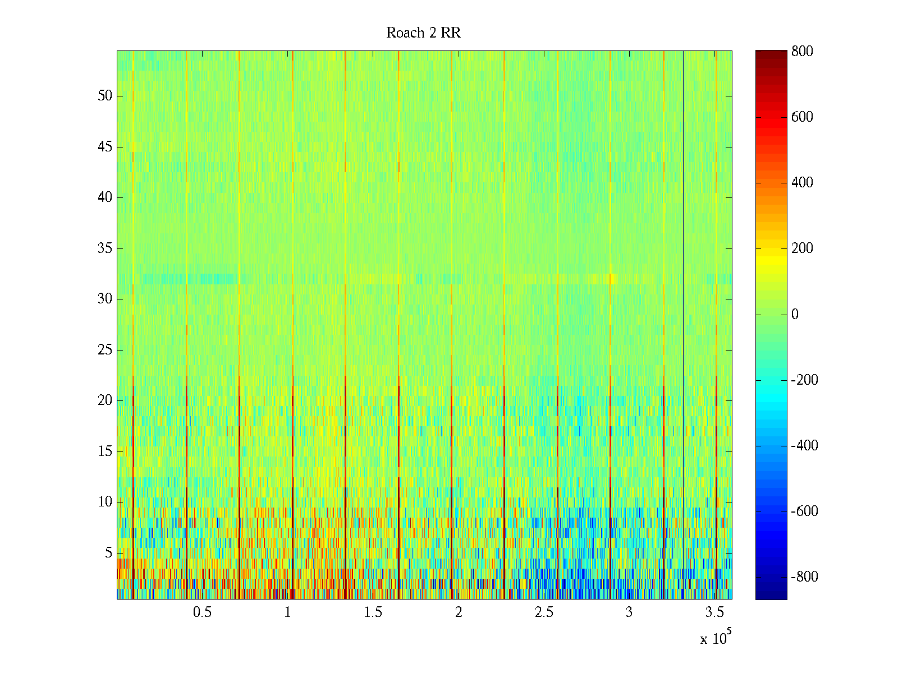This screenshot has height=673, width=898.
Task: Select the colorbar's green band at 0
Action: coord(771,315)
